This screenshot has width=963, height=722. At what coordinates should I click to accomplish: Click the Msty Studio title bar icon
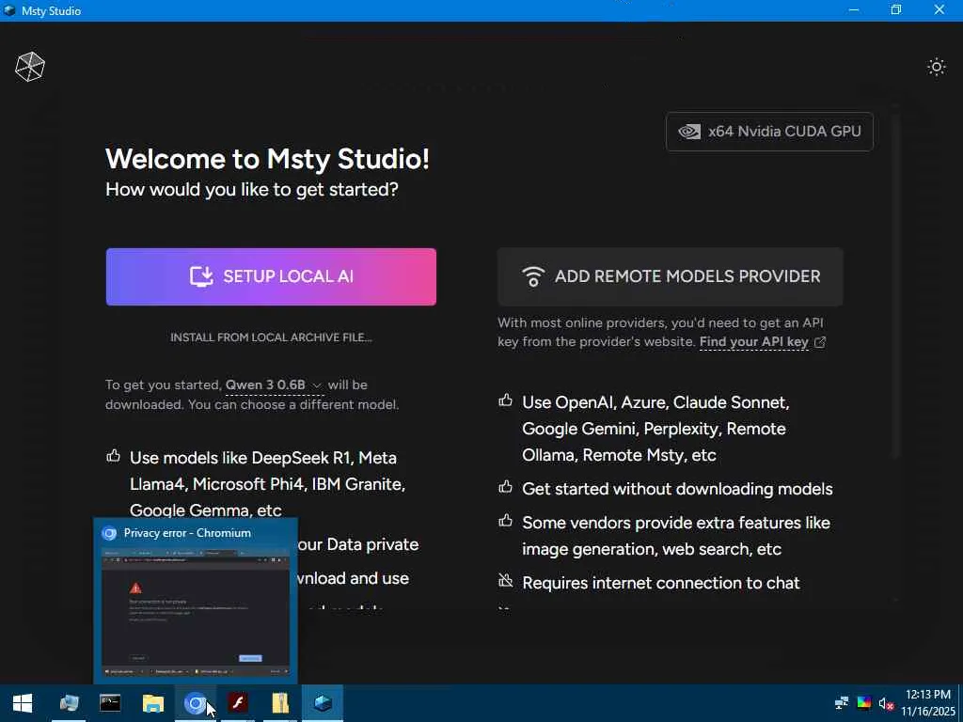pyautogui.click(x=9, y=10)
